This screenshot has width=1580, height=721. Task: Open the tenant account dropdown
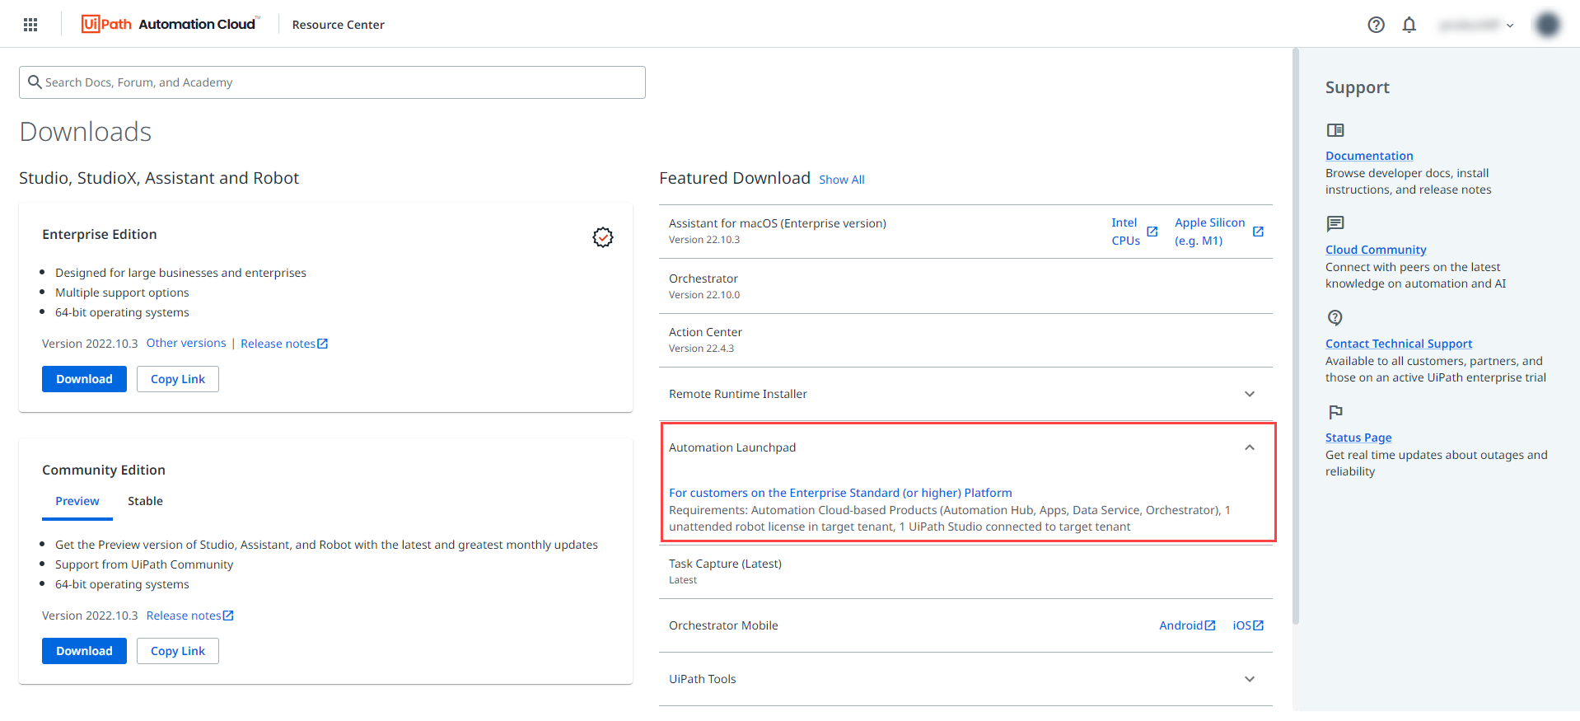click(x=1476, y=25)
